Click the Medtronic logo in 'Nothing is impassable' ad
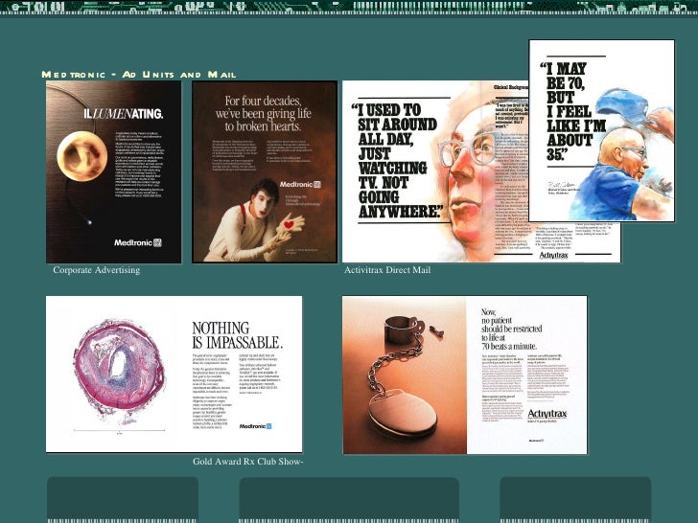The width and height of the screenshot is (698, 523). (255, 426)
